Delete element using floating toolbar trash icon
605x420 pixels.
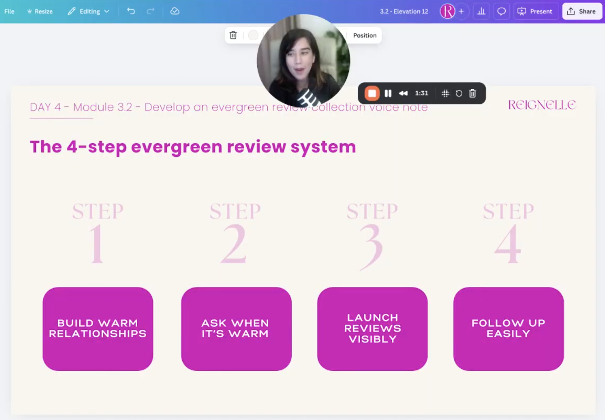pos(233,35)
